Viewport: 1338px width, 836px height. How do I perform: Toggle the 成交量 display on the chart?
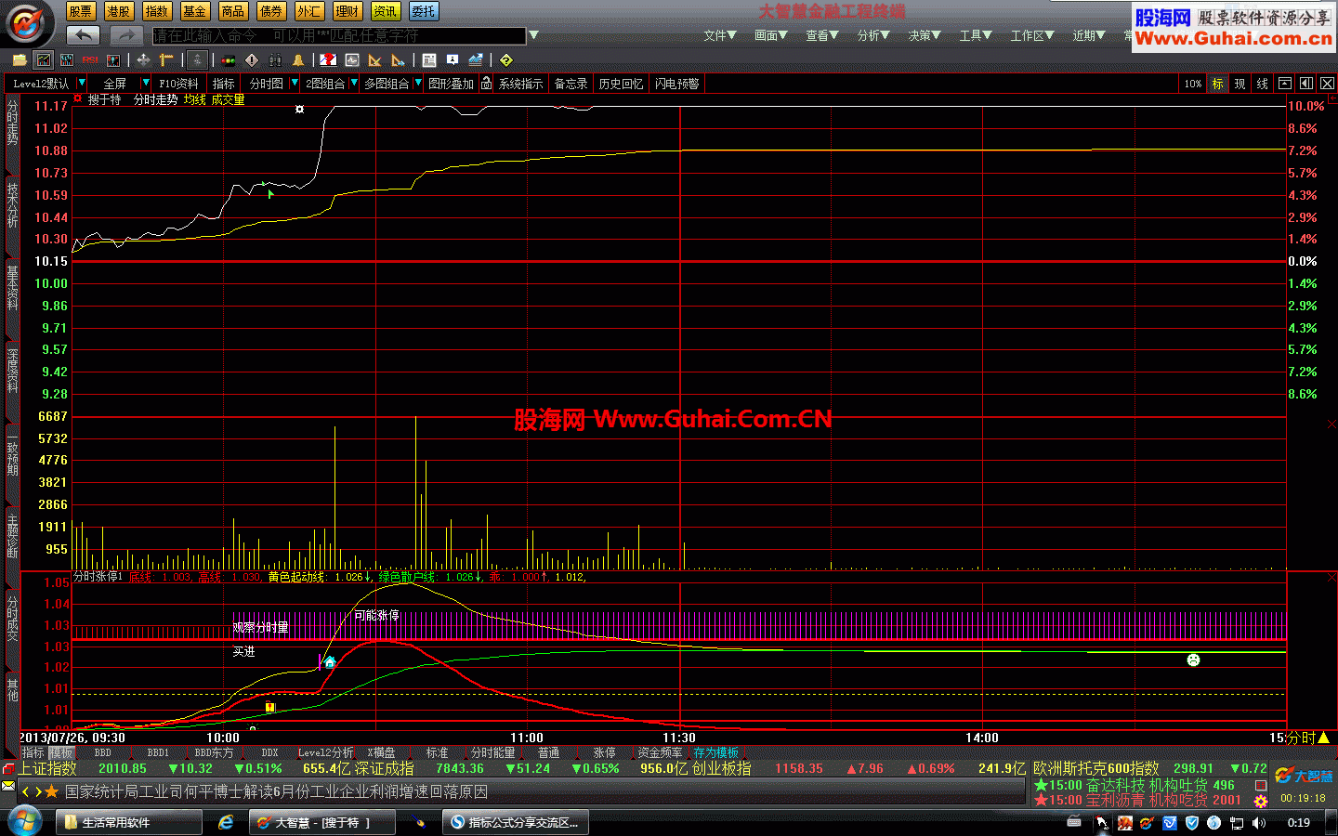click(229, 99)
